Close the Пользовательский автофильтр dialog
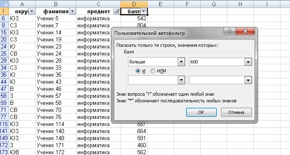The image size is (290, 155). coord(245,31)
